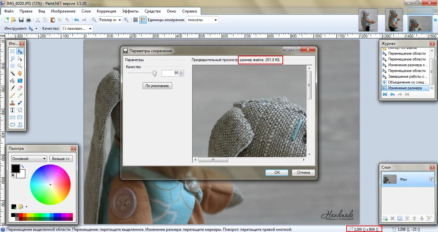Click the Качество slider handle
This screenshot has height=232, width=438.
155,74
